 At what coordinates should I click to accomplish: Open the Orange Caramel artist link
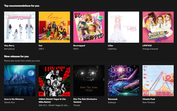tap(150, 49)
